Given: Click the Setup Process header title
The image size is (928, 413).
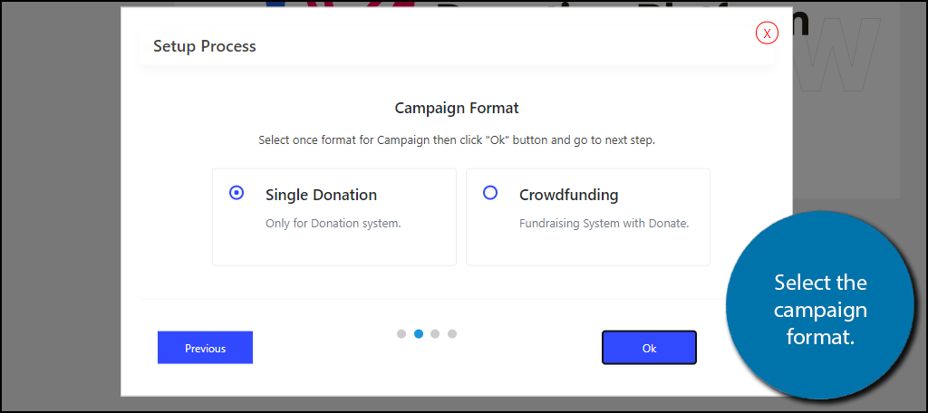Looking at the screenshot, I should [x=204, y=46].
